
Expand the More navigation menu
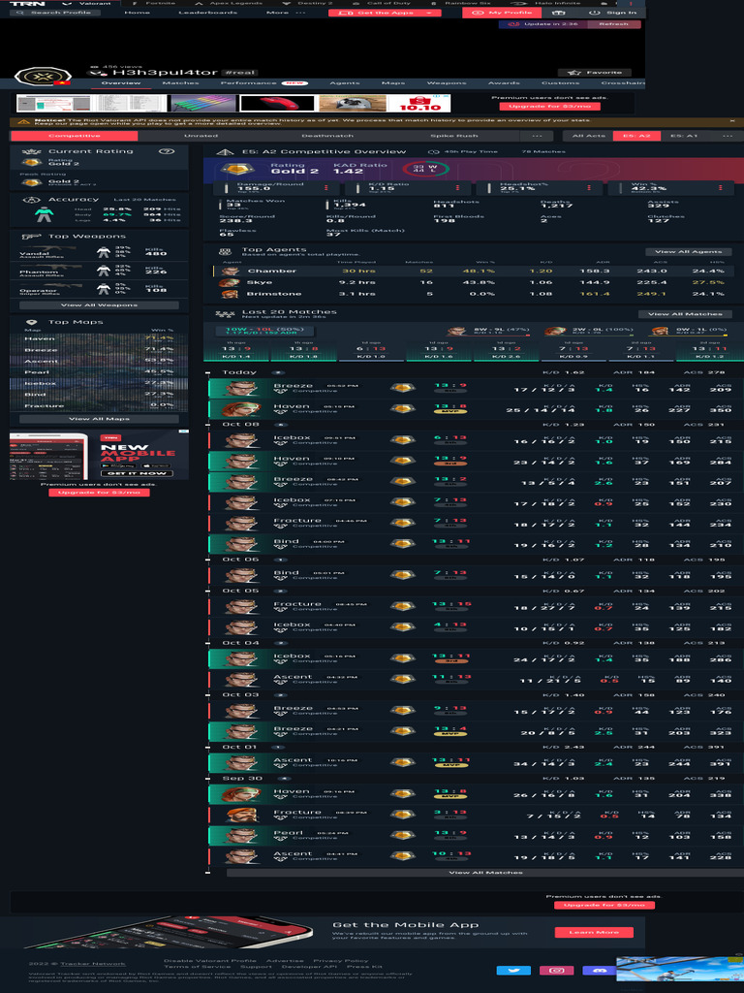coord(286,13)
